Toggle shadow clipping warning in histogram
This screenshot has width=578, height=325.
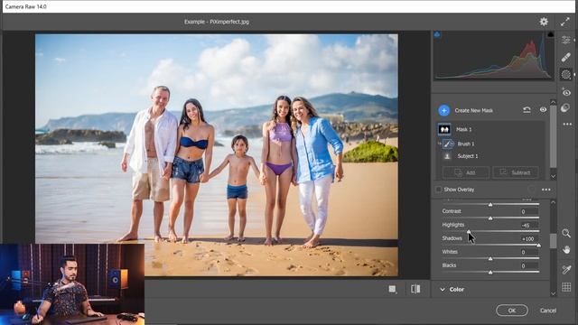point(437,34)
